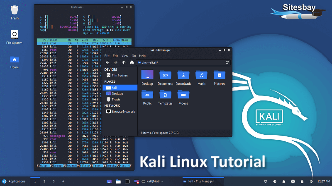Image resolution: width=332 pixels, height=186 pixels.
Task: Open the Go menu in File Manager
Action: tap(134, 56)
